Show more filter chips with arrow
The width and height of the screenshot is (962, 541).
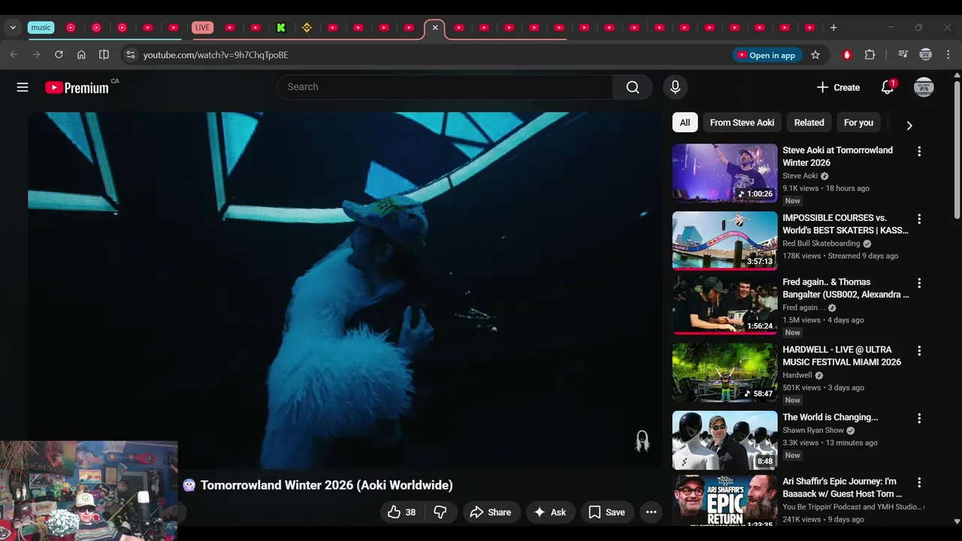[x=909, y=125]
